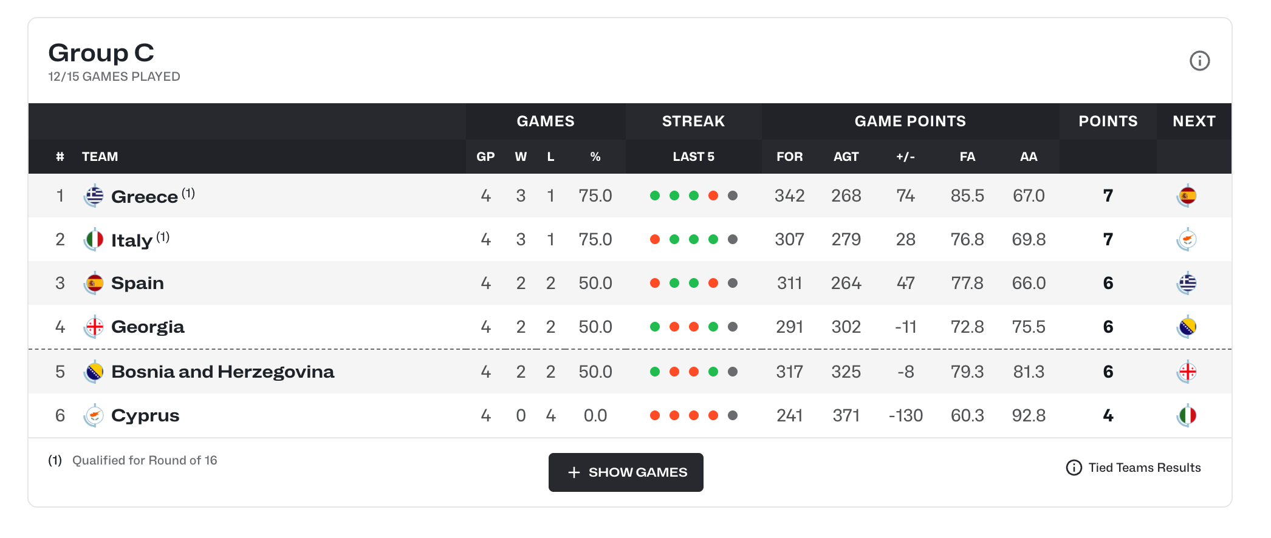Click Greece's red loss dot in streak
Image resolution: width=1271 pixels, height=538 pixels.
click(x=713, y=196)
